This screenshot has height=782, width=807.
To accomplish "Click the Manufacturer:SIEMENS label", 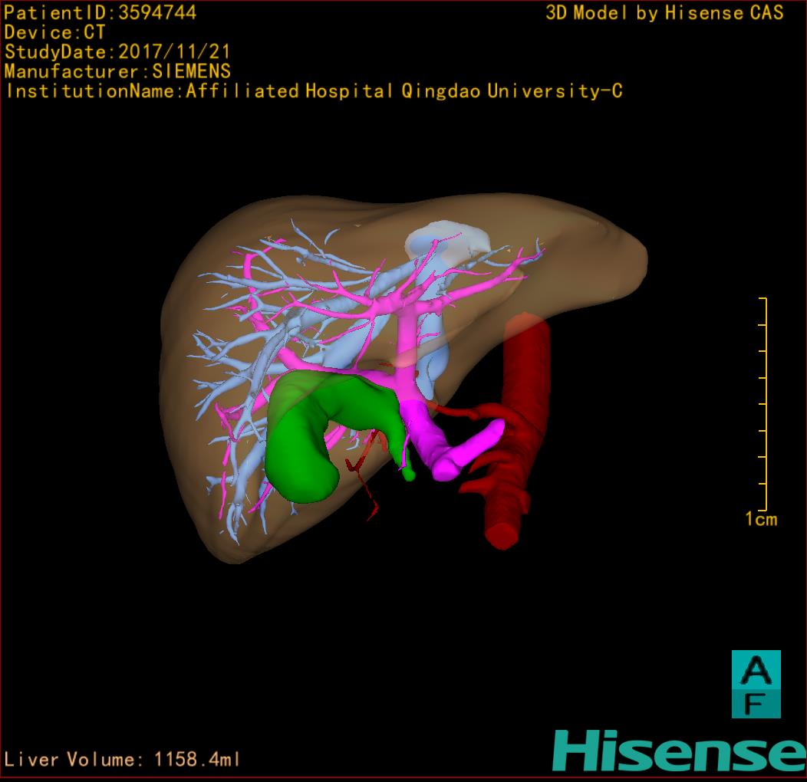I will (x=117, y=71).
